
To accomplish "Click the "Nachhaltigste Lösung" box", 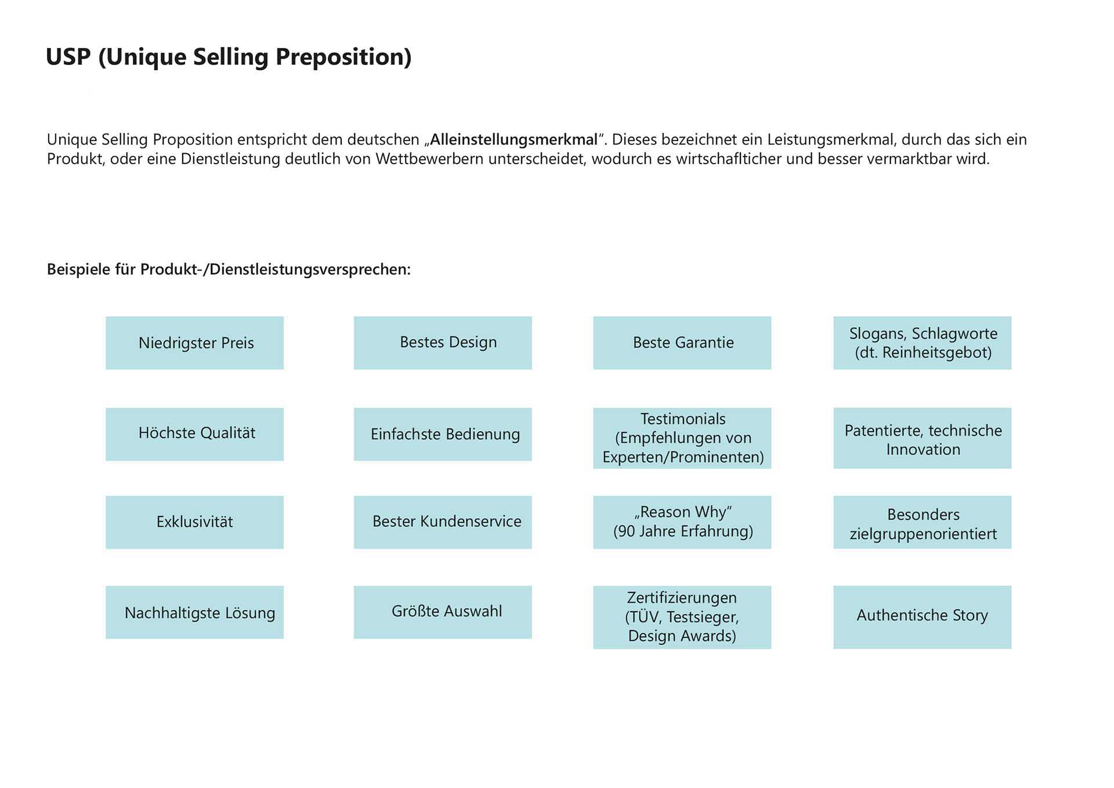I will coord(194,612).
